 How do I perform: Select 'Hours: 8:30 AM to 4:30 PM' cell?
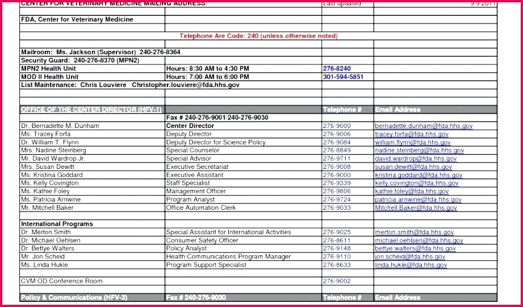[x=243, y=68]
